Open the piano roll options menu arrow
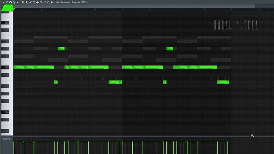The width and height of the screenshot is (274, 154). (x=3, y=3)
